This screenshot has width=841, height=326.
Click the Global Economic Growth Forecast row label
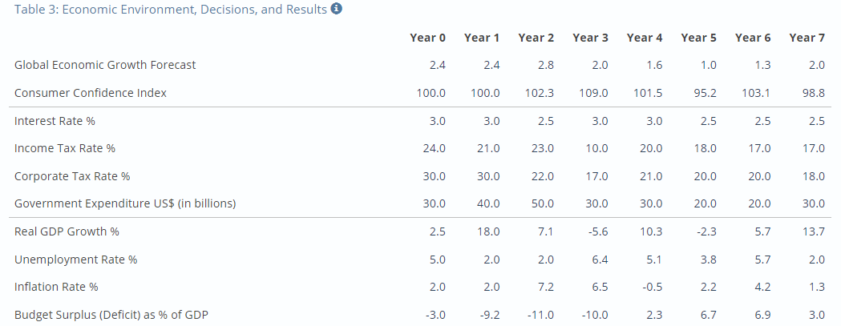point(105,65)
